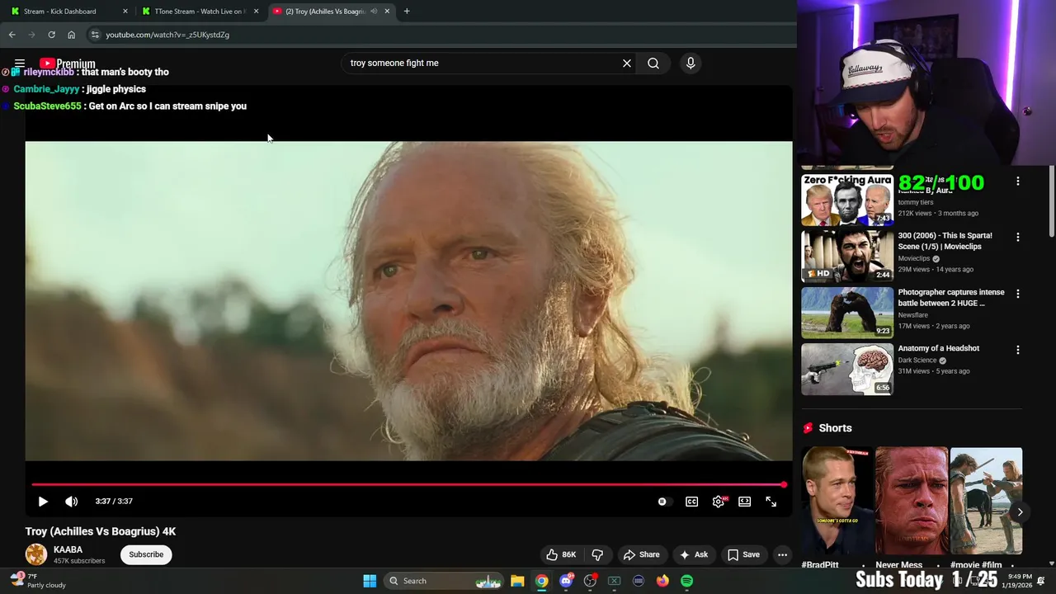
Task: Close the TTone Stream tab
Action: pos(256,12)
